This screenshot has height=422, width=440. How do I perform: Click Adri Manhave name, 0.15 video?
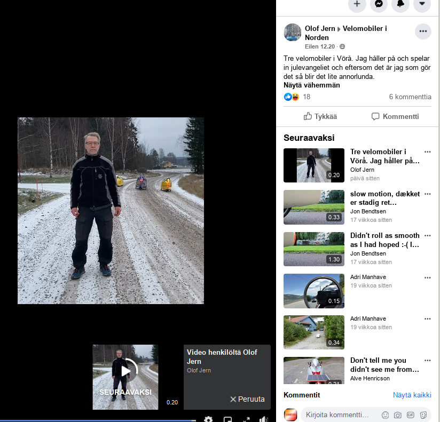[368, 277]
